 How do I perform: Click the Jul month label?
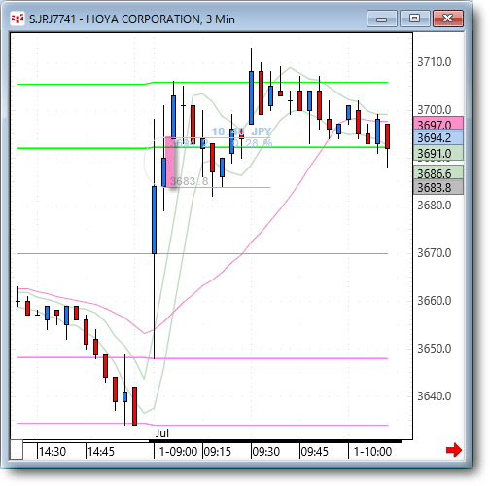point(162,433)
